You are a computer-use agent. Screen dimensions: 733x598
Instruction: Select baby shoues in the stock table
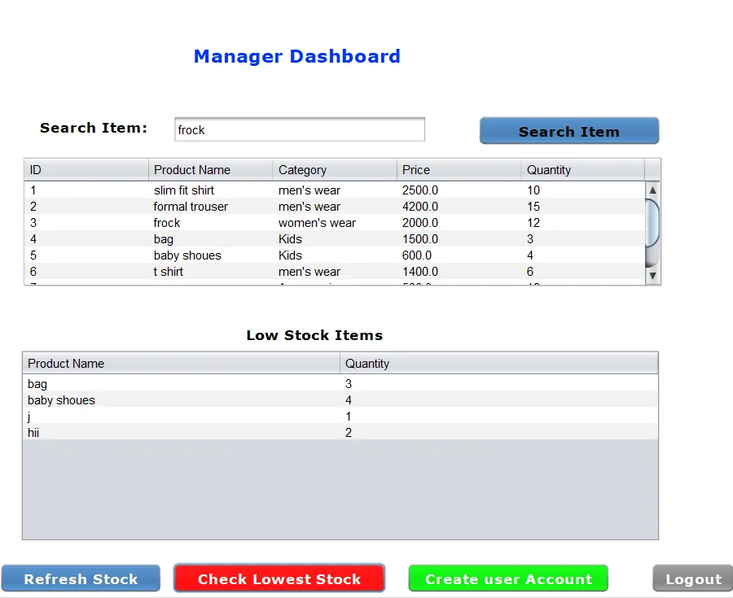pos(210,255)
